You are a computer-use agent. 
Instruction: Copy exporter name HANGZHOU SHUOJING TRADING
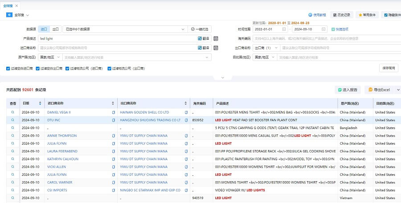coord(186,120)
